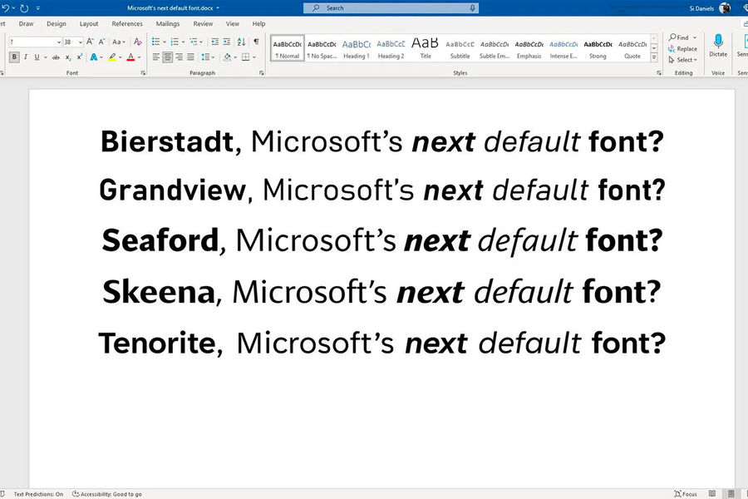Click Undo icon in title bar
Image resolution: width=748 pixels, height=499 pixels.
(x=6, y=8)
